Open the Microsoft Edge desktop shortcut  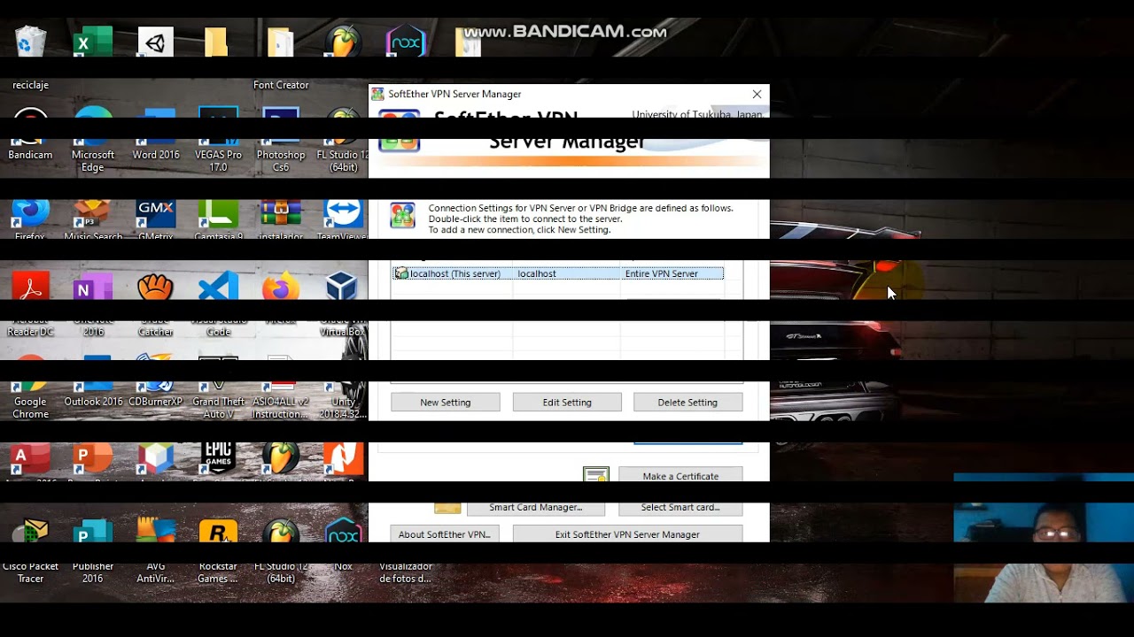[93, 127]
